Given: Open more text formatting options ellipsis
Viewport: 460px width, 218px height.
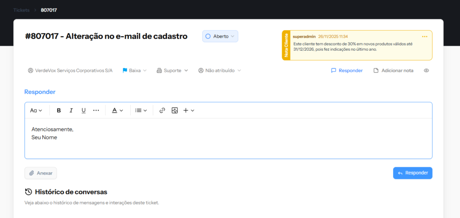Looking at the screenshot, I should coord(96,110).
